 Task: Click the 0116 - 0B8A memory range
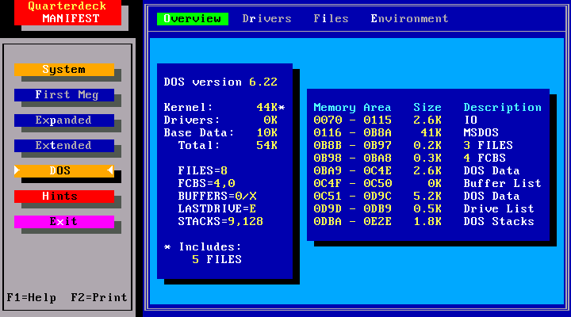click(352, 133)
